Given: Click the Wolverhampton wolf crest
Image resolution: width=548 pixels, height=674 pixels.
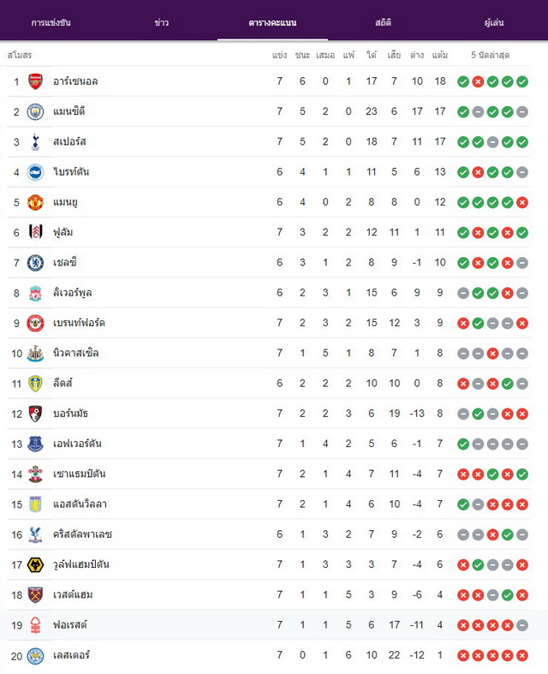Looking at the screenshot, I should [x=35, y=565].
